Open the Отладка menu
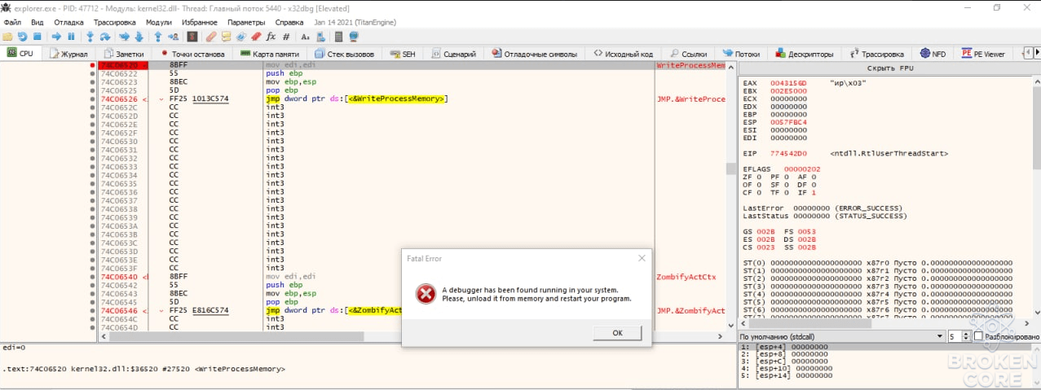 coord(68,22)
